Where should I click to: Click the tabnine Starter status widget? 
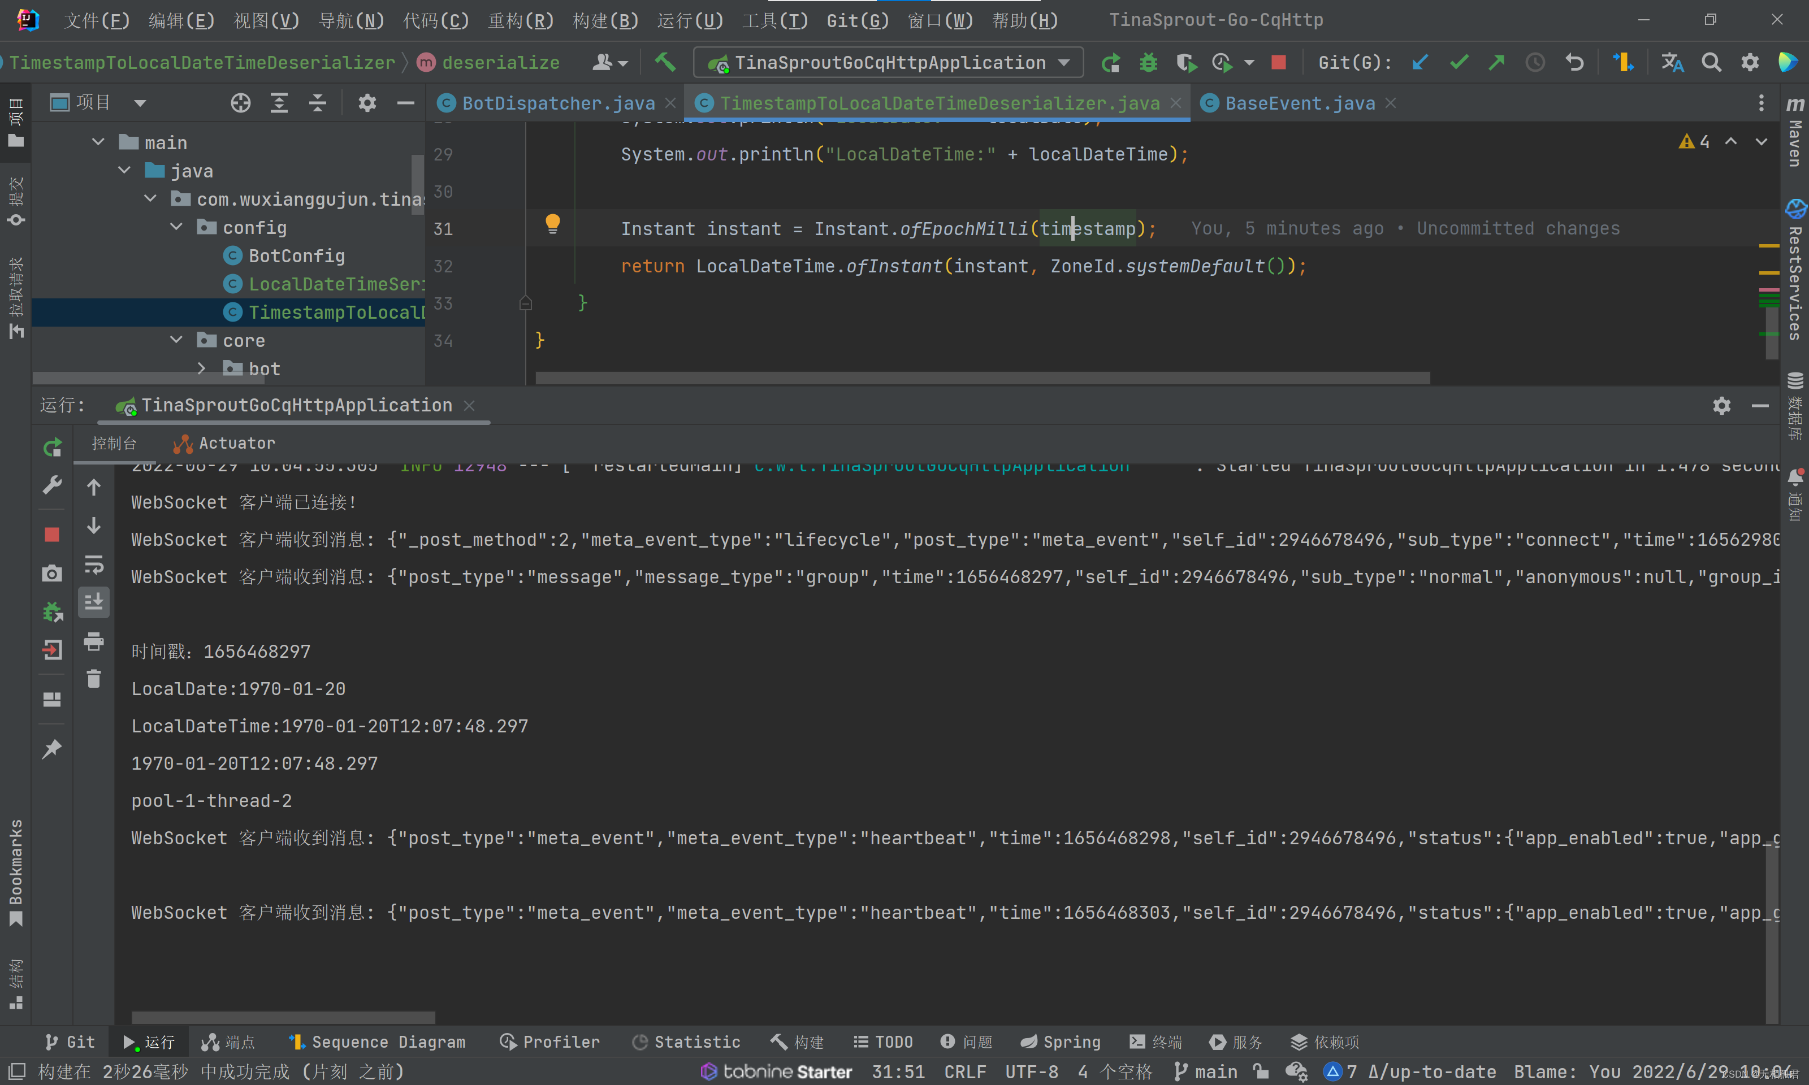click(777, 1072)
